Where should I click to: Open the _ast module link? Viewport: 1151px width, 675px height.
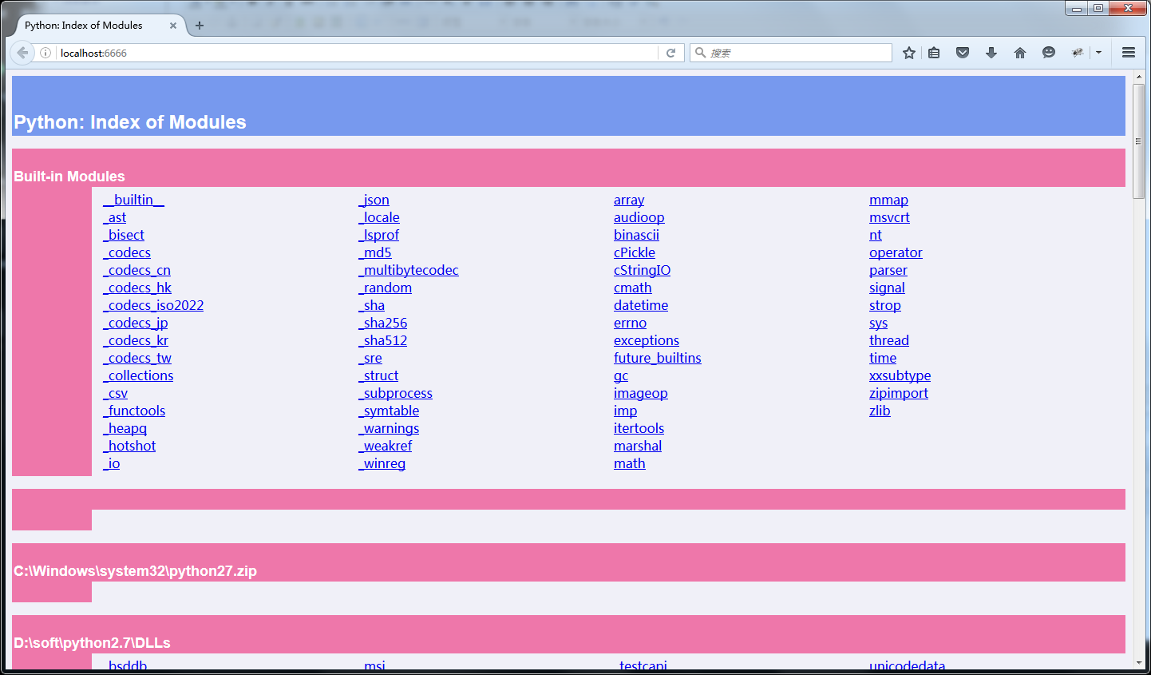pyautogui.click(x=114, y=217)
